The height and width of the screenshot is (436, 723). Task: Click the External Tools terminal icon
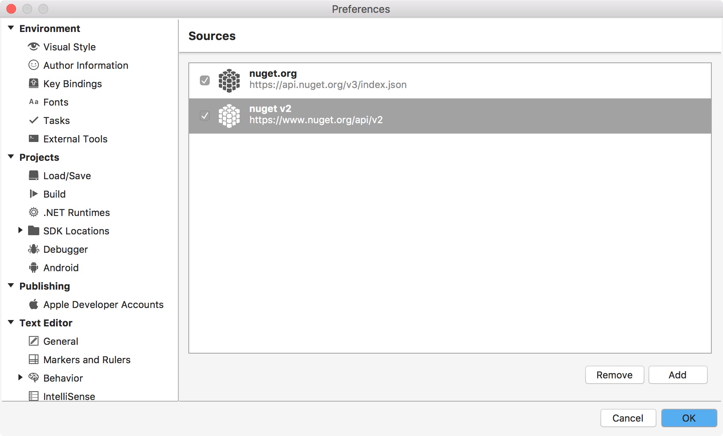(x=34, y=139)
